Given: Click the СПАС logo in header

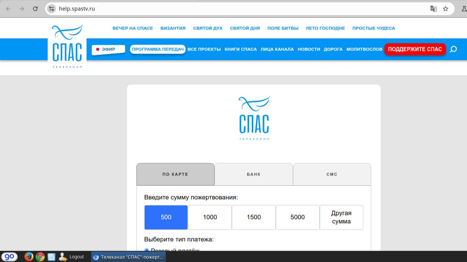Looking at the screenshot, I should pyautogui.click(x=67, y=46).
